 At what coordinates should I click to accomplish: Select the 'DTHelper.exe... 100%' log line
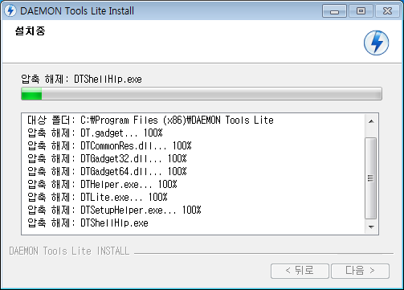pyautogui.click(x=102, y=184)
